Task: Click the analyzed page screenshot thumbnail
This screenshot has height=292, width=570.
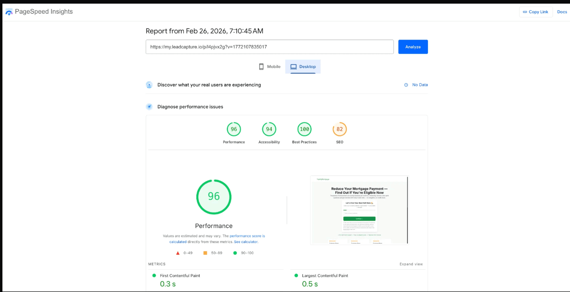Action: (x=359, y=210)
